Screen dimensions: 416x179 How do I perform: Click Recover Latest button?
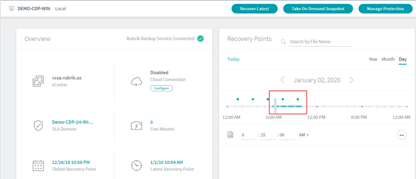254,9
